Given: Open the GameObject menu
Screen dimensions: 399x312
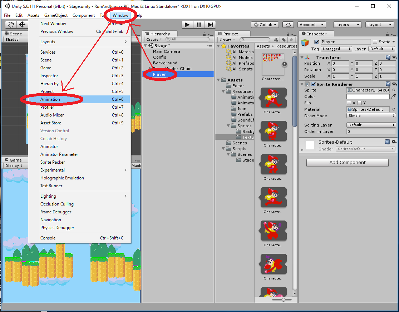Looking at the screenshot, I should [56, 15].
